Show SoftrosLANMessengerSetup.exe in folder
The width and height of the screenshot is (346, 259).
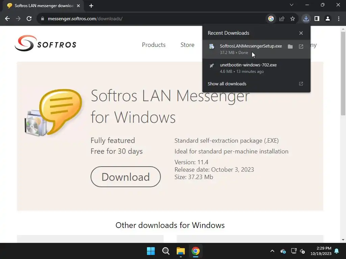tap(290, 47)
